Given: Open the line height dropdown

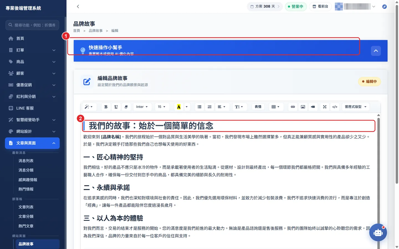Looking at the screenshot, I should 239,107.
